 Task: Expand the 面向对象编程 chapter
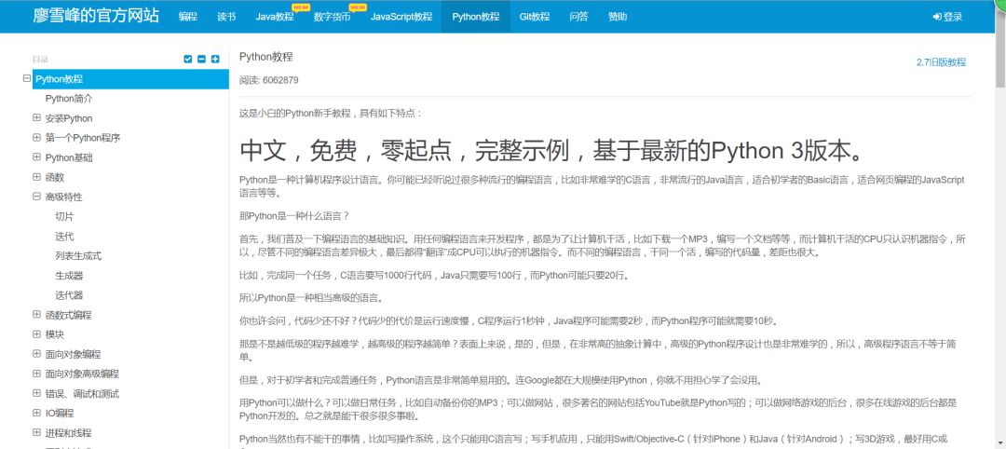36,353
